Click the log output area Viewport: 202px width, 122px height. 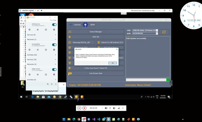coord(148,57)
